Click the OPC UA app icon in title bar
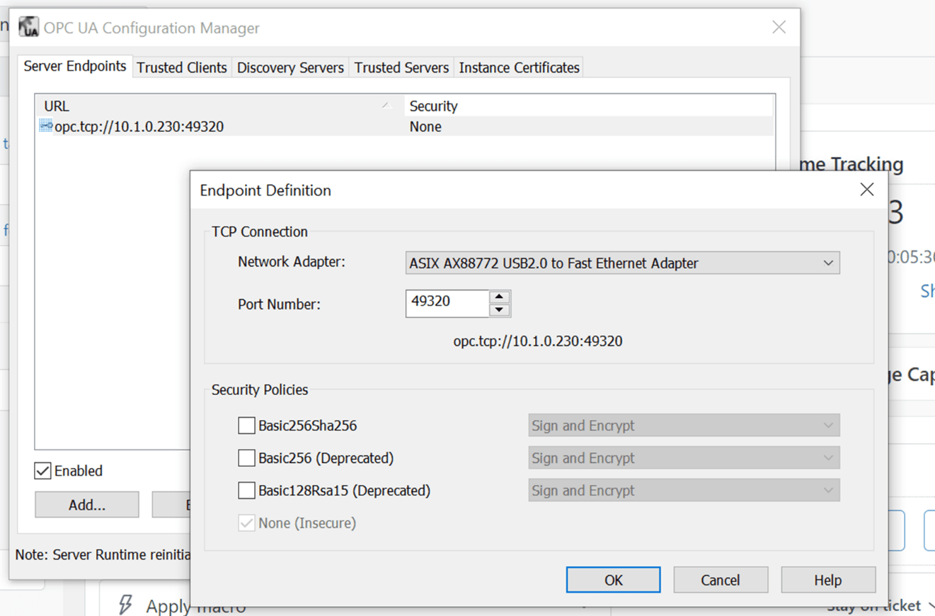 click(28, 27)
